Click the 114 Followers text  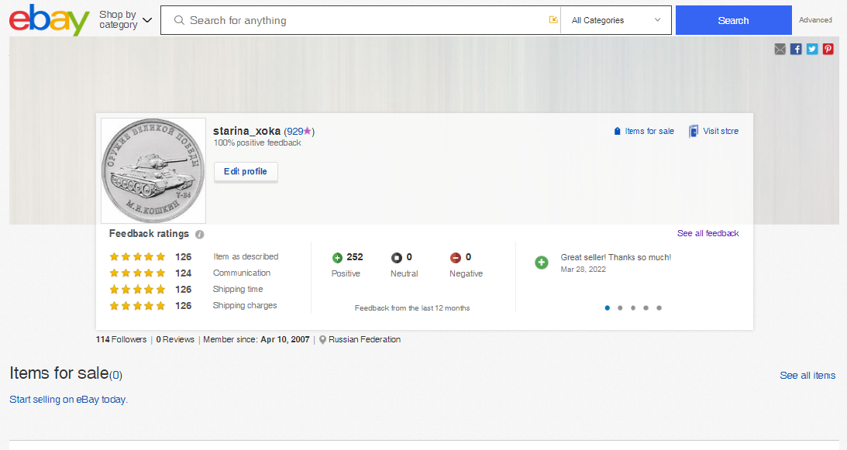coord(121,339)
